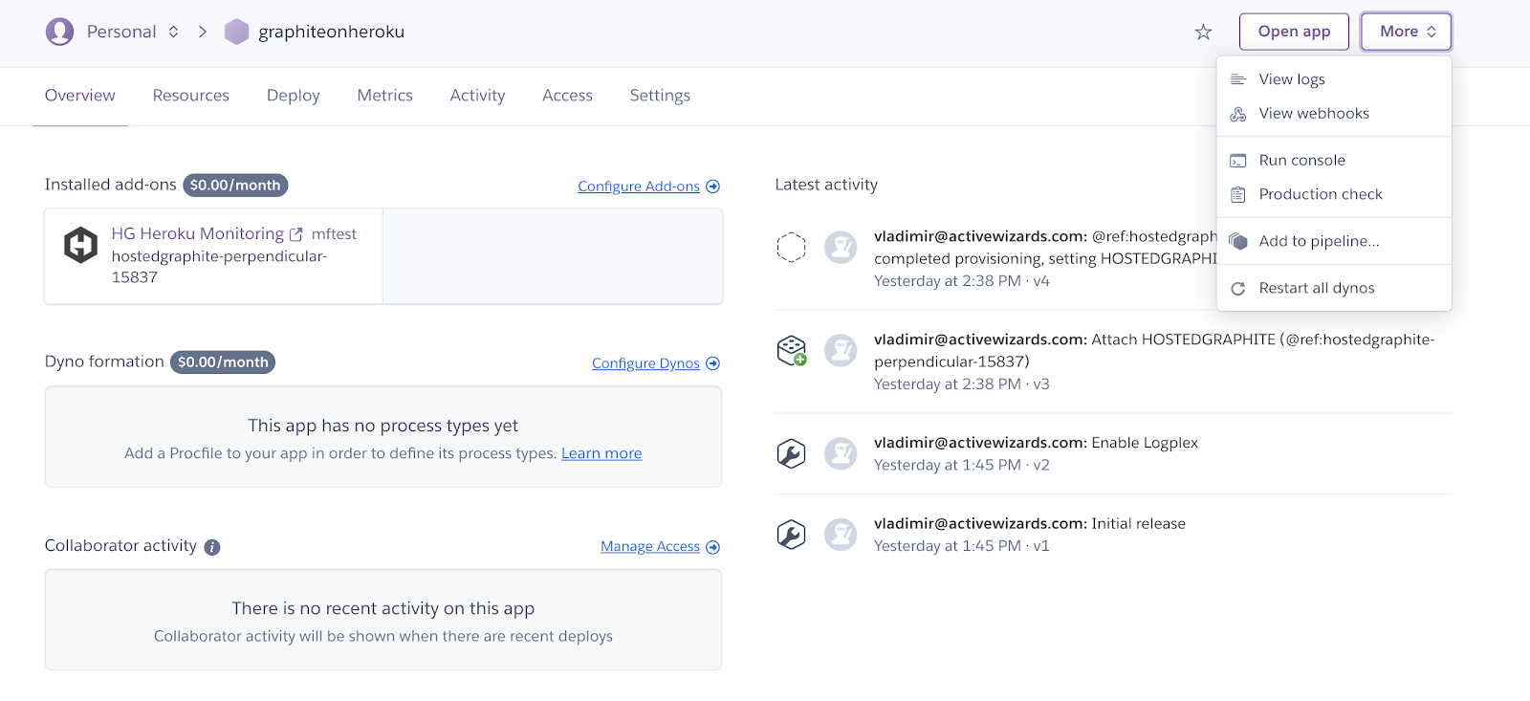
Task: Click the Open app button
Action: coord(1294,32)
